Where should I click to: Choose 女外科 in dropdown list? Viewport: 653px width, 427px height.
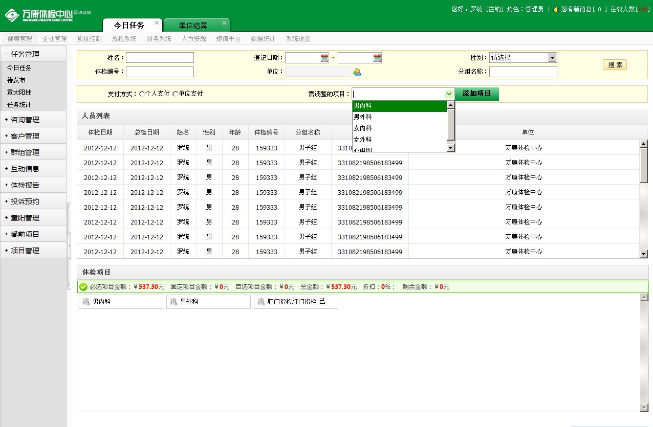[x=400, y=140]
